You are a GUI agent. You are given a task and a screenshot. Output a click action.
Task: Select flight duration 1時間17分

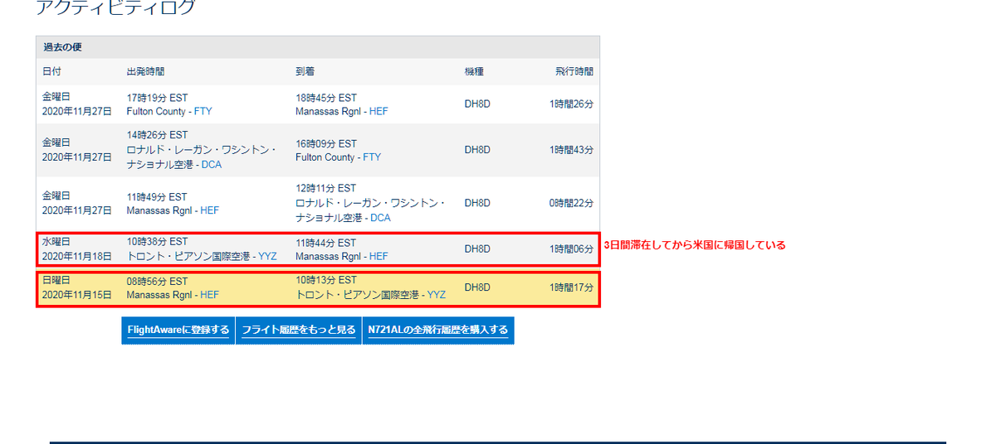click(571, 287)
